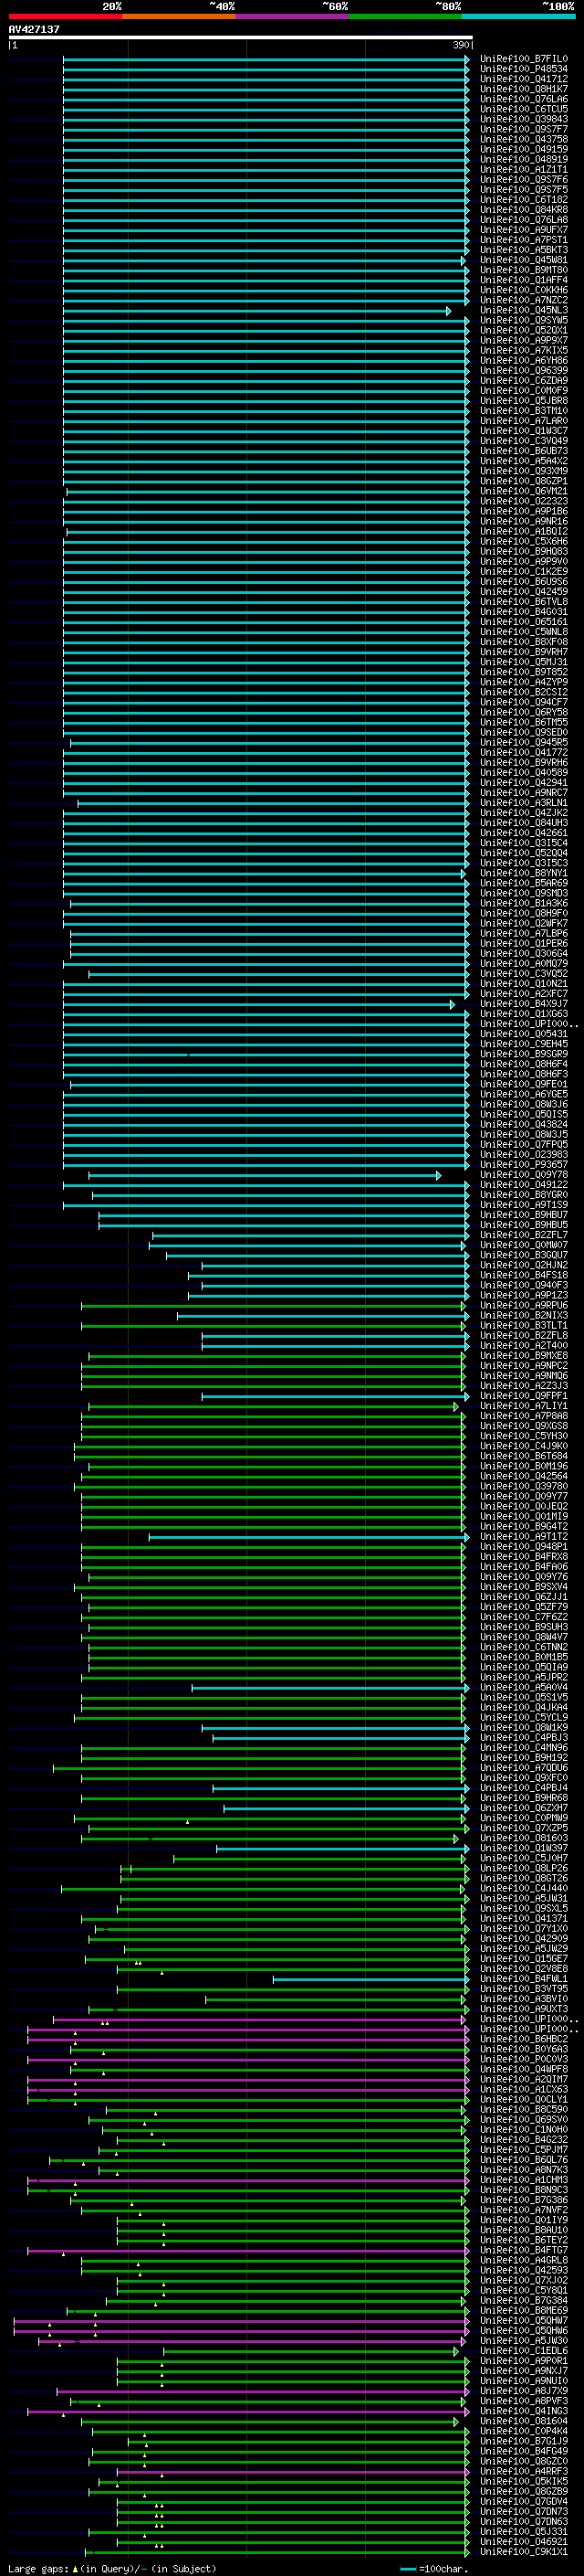
Task: Open UniRef100_C9EH45 hit
Action: (523, 1044)
